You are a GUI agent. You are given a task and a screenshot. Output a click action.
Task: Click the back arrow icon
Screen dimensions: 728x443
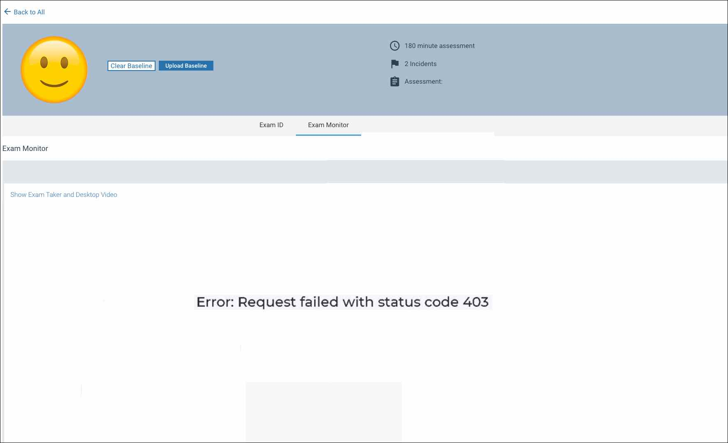click(x=7, y=12)
